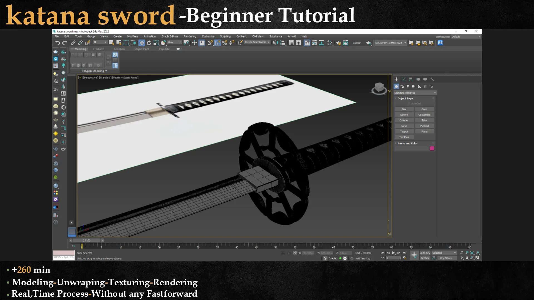Open the Modify panel
534x300 pixels.
[404, 79]
